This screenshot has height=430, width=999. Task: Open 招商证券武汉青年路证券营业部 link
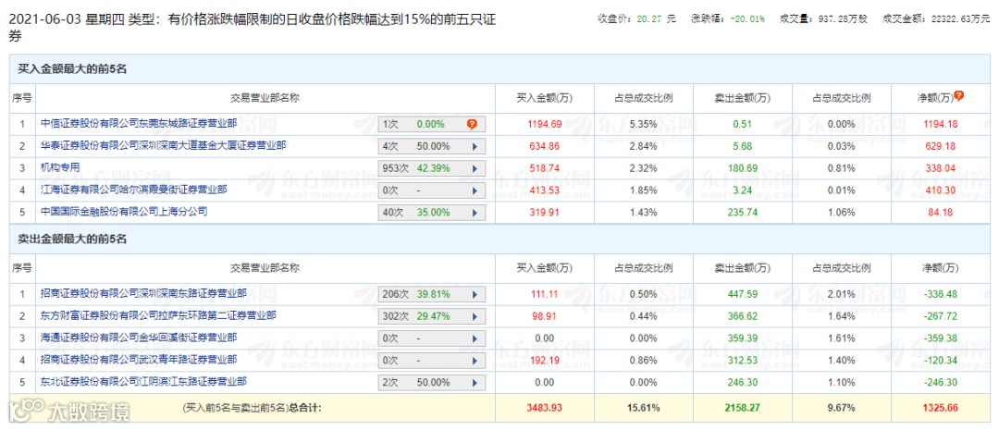coord(138,360)
